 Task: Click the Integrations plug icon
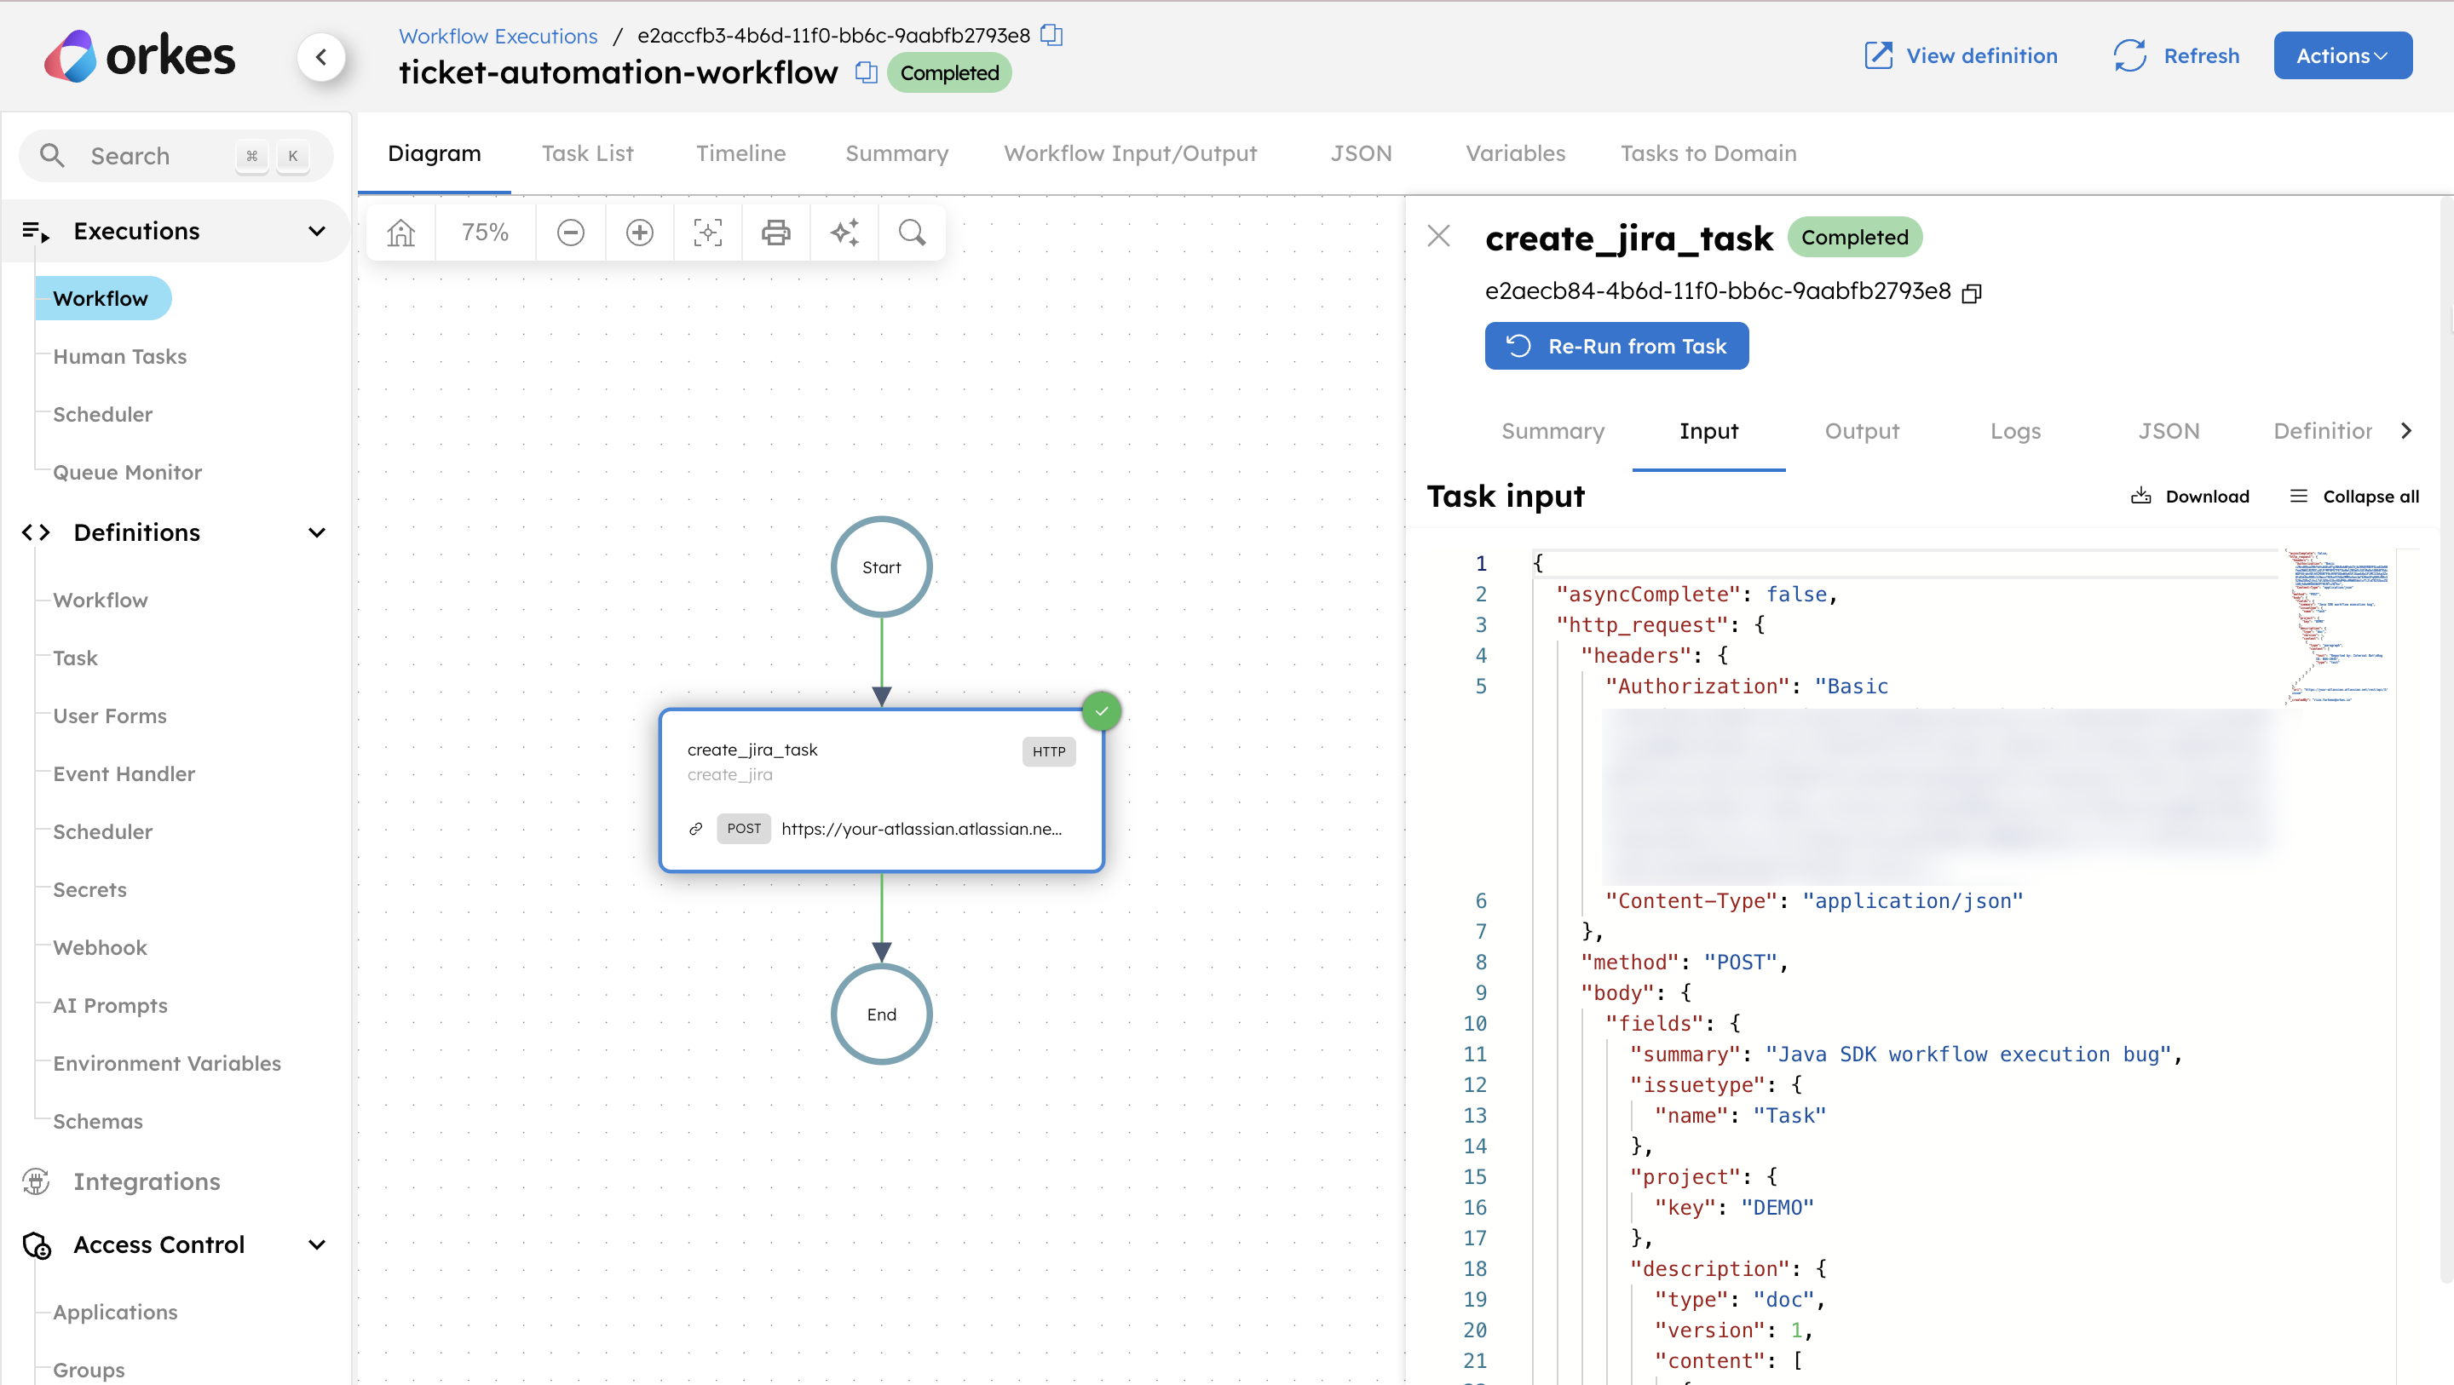(x=36, y=1181)
